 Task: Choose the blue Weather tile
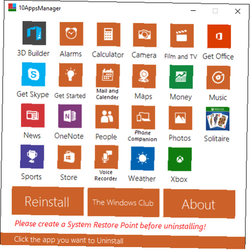click(142, 159)
